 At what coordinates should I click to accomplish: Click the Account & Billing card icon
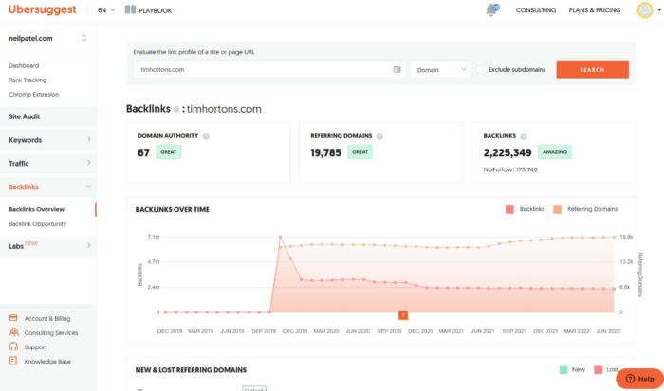coord(13,319)
